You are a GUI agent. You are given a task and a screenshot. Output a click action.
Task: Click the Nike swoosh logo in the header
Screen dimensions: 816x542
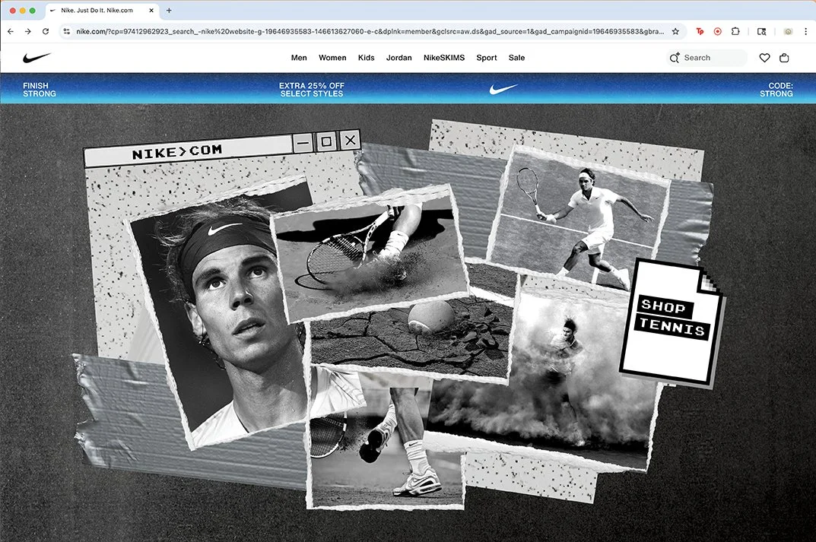(x=37, y=57)
